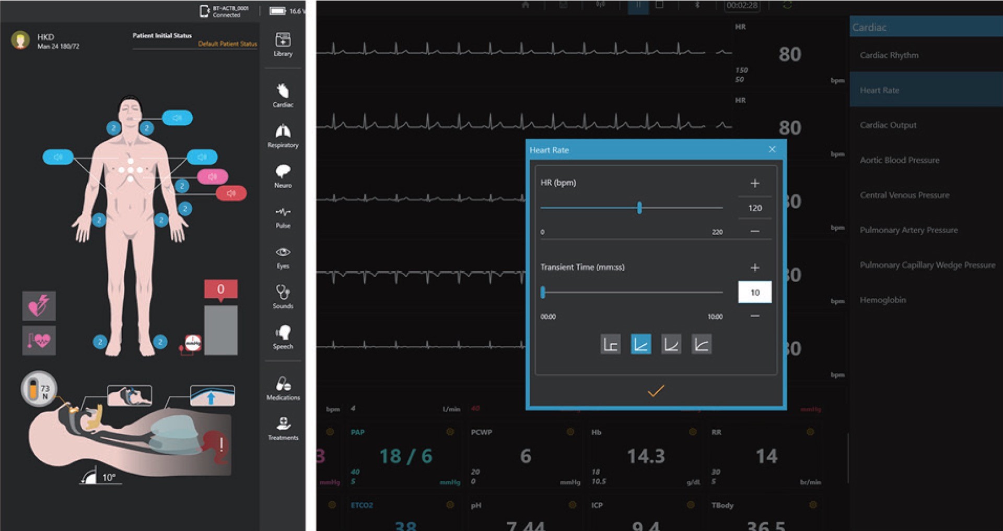Click the home icon in top toolbar
1003x531 pixels.
tap(526, 5)
